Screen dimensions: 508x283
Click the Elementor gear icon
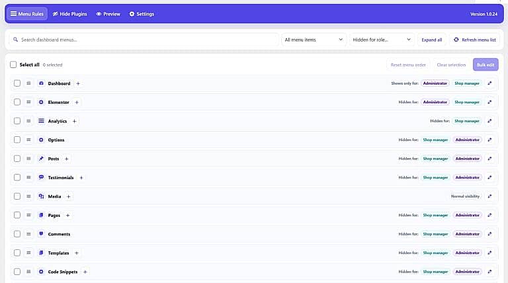pos(41,102)
